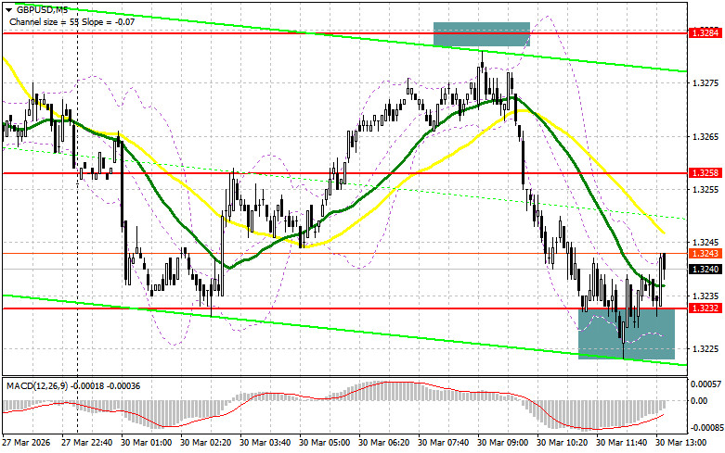
Task: Click the 30 Mar 01:00 time label
Action: coord(146,443)
